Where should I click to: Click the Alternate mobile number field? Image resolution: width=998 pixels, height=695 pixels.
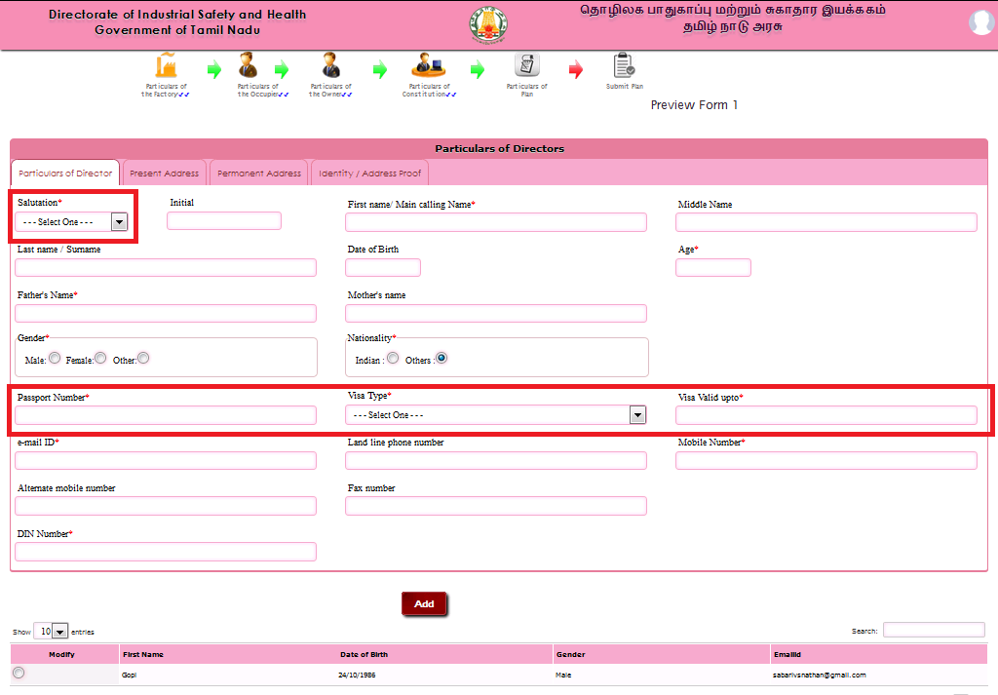coord(166,506)
